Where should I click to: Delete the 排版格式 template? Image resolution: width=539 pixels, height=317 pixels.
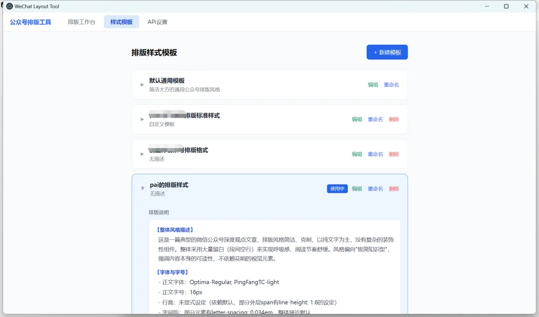point(394,154)
